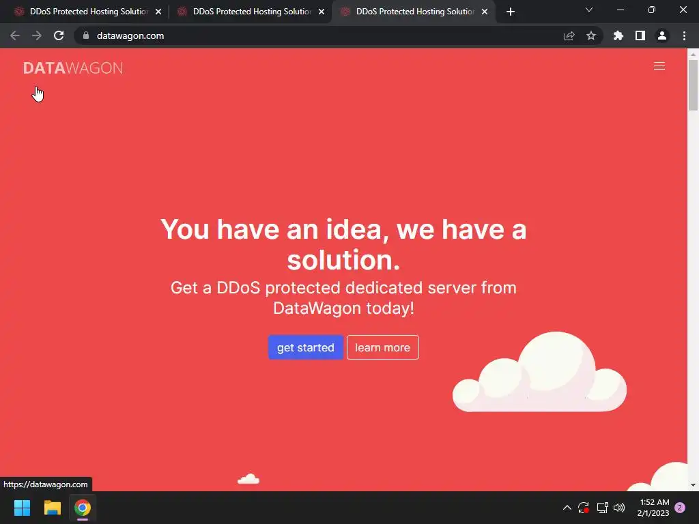Open the volume control tray icon
The height and width of the screenshot is (524, 699).
[619, 508]
